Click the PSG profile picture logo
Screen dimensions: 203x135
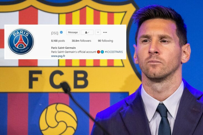click(21, 41)
